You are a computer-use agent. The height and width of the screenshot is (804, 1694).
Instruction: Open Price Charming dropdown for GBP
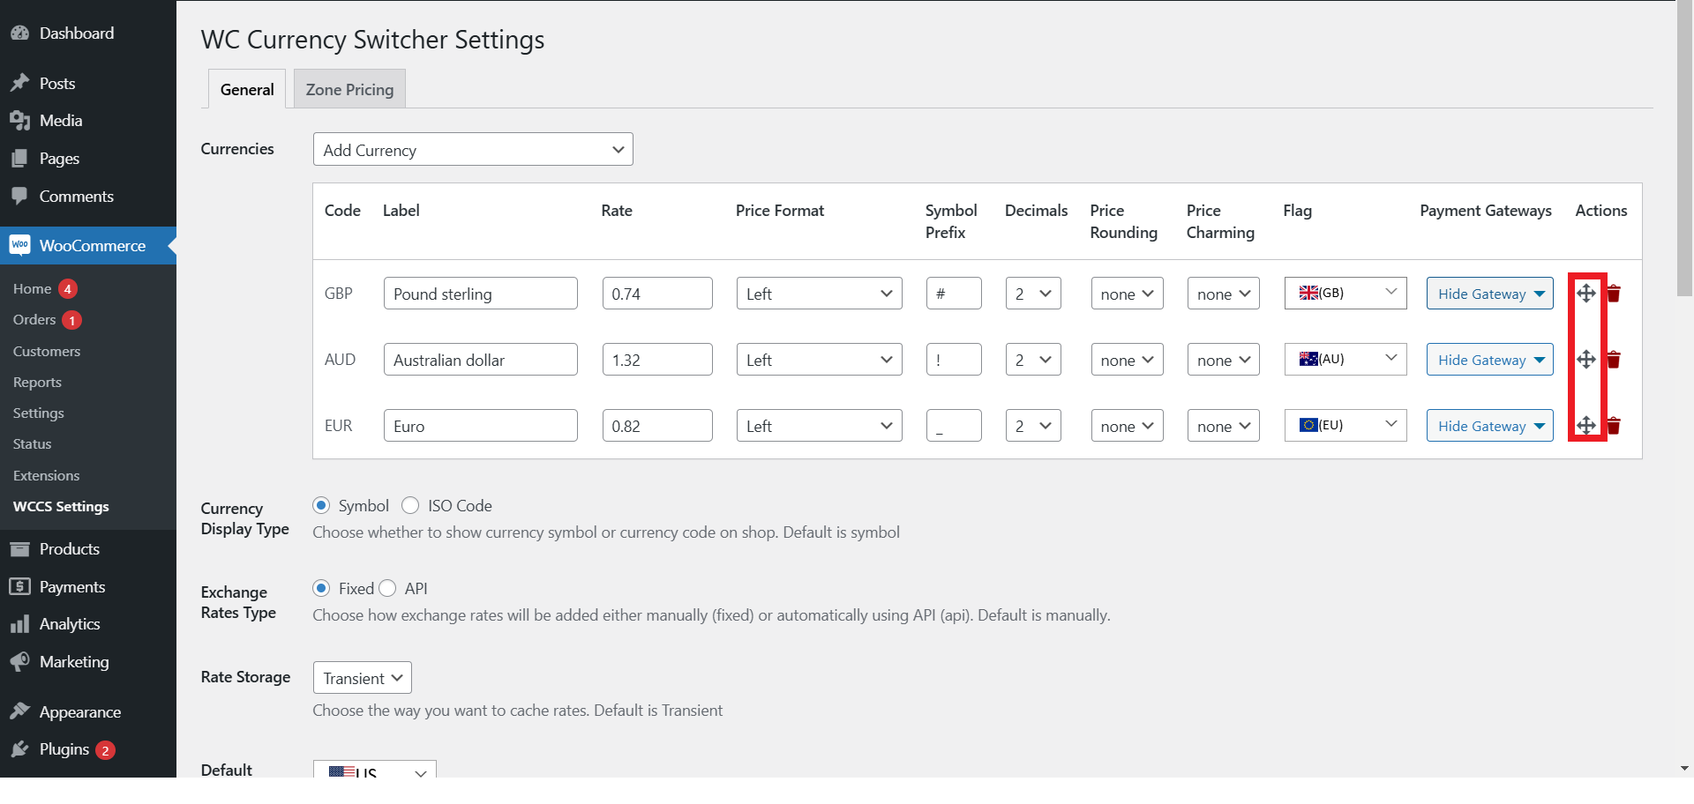[x=1224, y=294]
